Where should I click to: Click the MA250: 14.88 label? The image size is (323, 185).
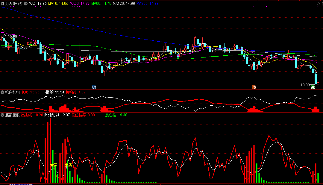[x=148, y=4]
